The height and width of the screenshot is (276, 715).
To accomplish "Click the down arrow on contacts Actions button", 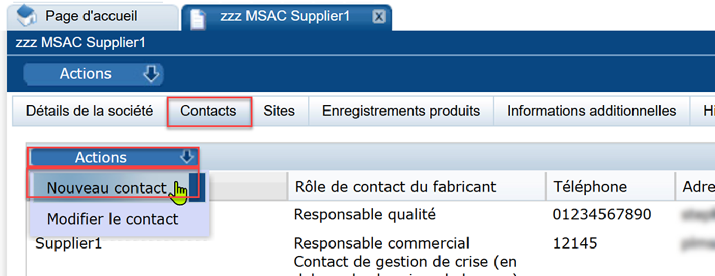I will tap(187, 156).
